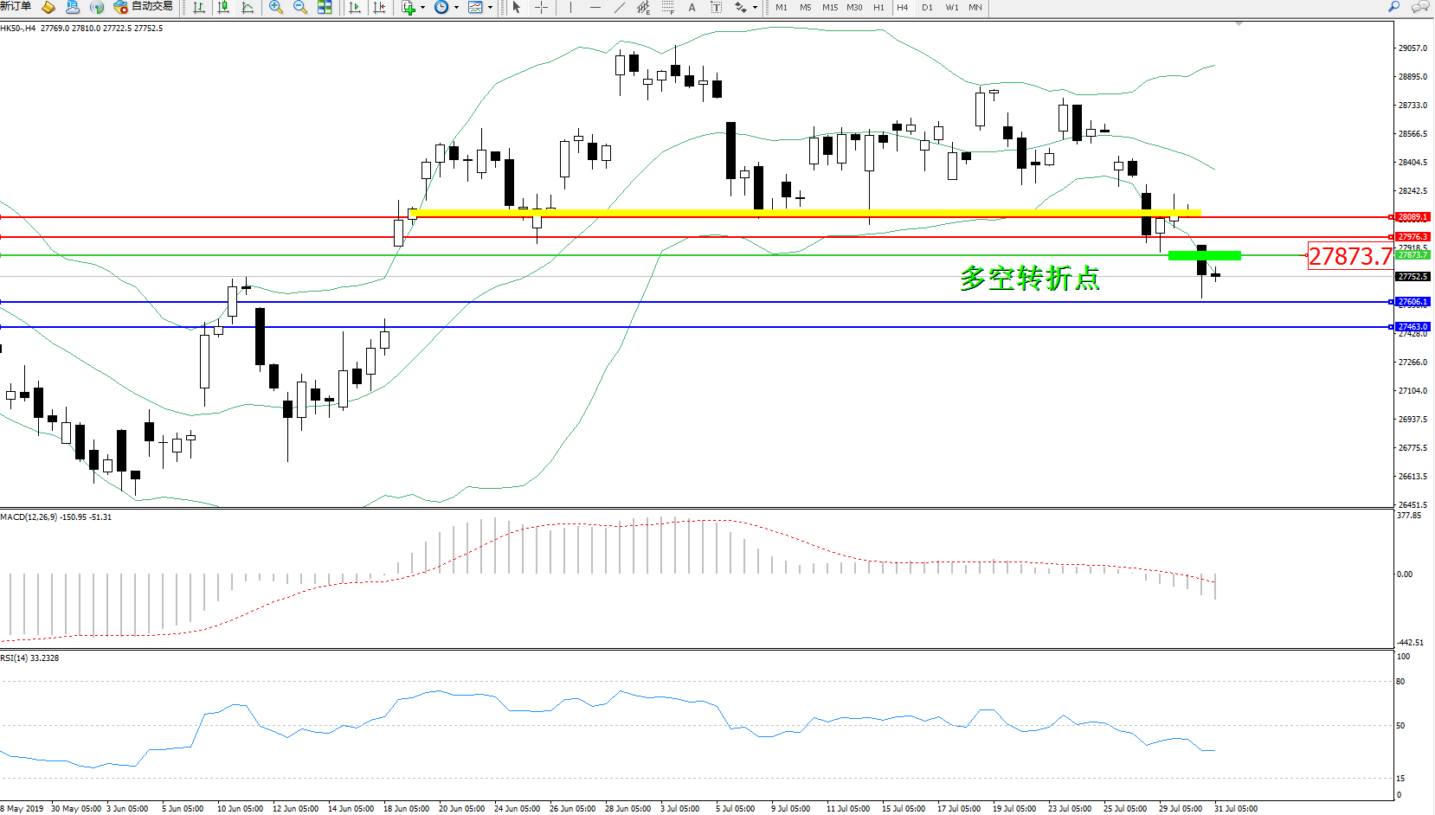Screen dimensions: 1435x815
Task: Switch to M15 timeframe
Action: coord(829,8)
